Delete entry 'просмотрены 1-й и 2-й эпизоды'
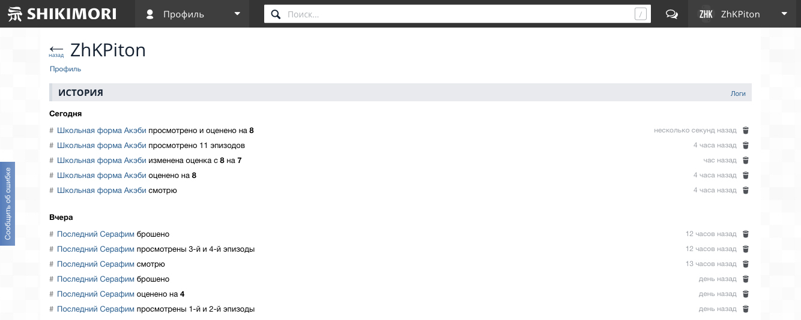Screen dimensions: 801x320 point(746,309)
